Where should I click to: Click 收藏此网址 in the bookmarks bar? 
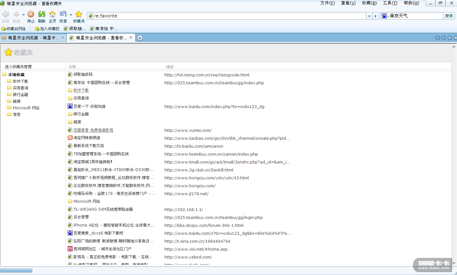(x=14, y=29)
